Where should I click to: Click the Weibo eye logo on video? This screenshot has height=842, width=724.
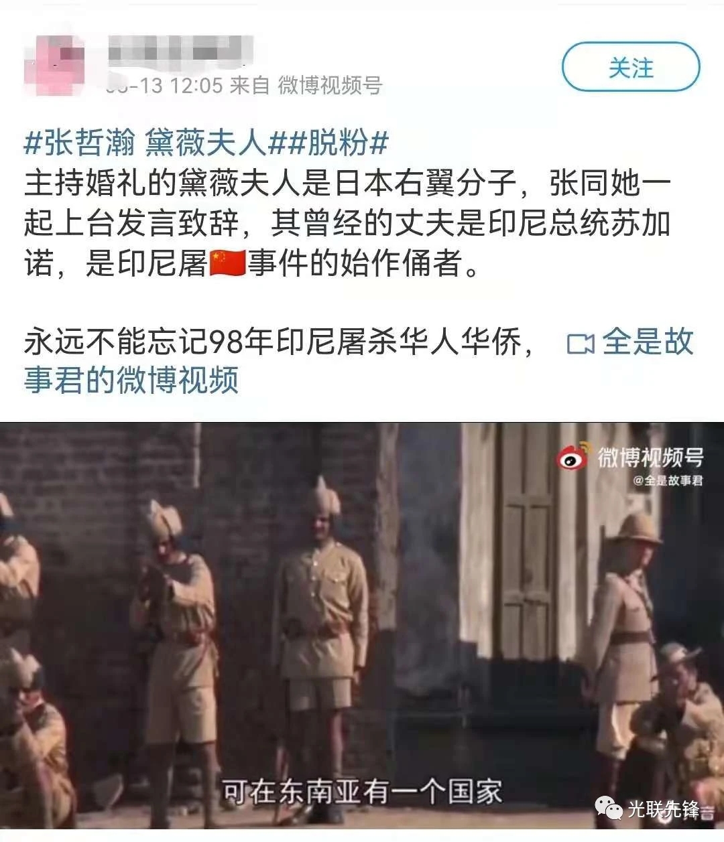[574, 457]
